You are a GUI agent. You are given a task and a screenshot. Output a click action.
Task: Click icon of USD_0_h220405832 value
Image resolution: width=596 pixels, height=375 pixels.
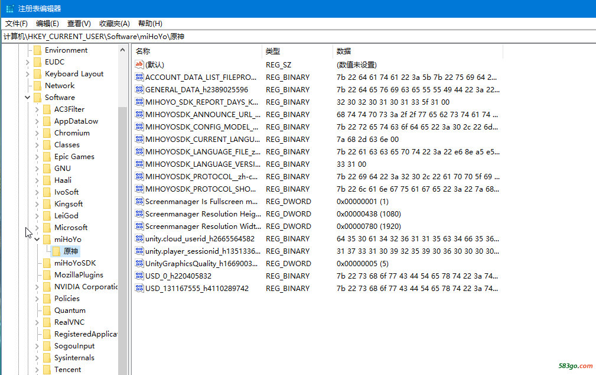click(139, 276)
